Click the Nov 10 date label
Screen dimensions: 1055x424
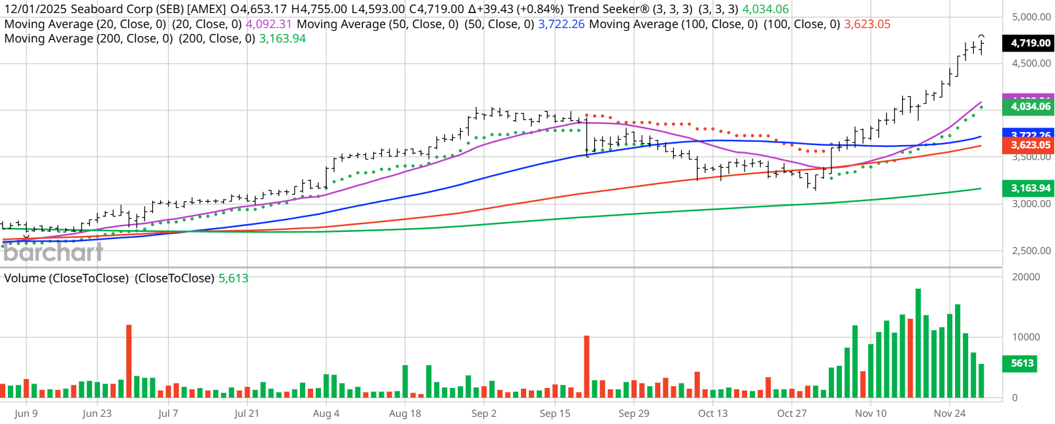click(x=871, y=414)
